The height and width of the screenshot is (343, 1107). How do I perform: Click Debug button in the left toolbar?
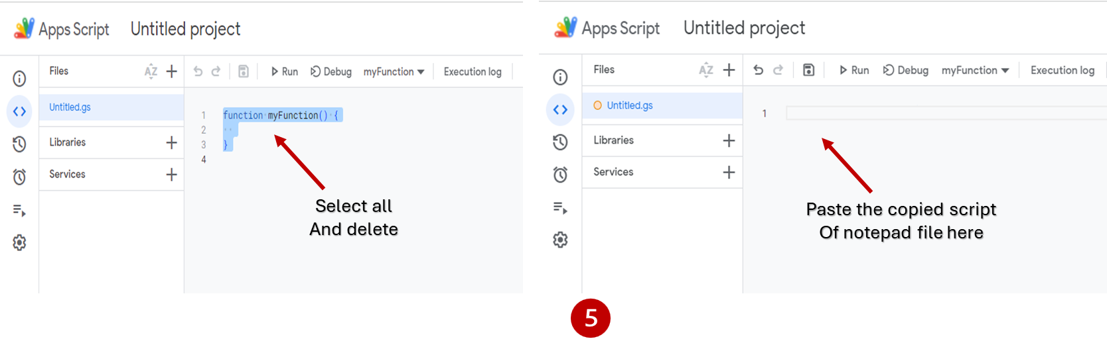331,72
